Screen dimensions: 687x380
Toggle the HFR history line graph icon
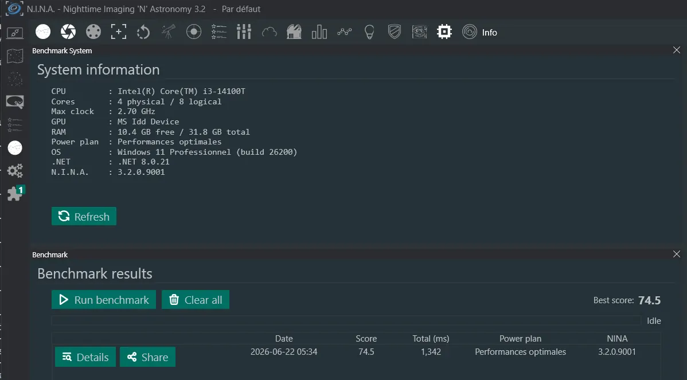[x=345, y=32]
